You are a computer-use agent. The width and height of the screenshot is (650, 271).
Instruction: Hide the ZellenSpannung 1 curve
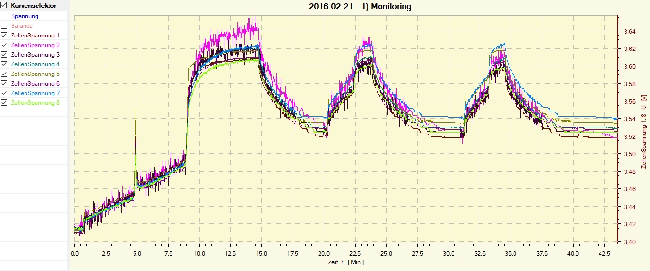4,36
